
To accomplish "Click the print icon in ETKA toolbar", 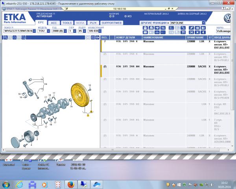I will [145, 28].
